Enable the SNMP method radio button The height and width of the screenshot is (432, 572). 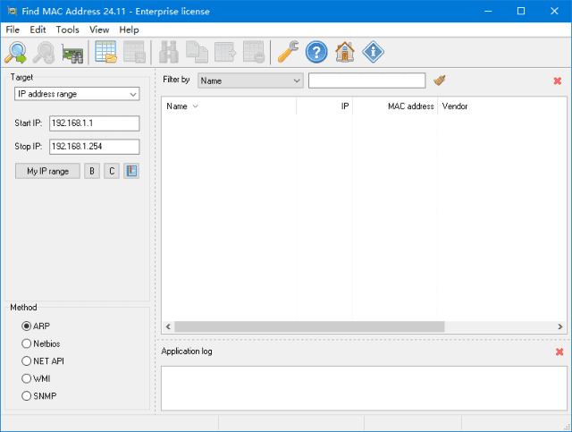[x=27, y=395]
